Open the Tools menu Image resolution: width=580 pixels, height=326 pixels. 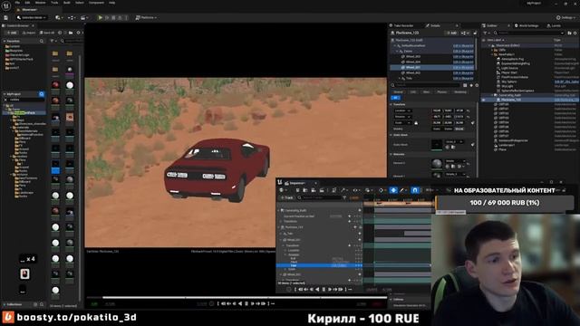pos(54,3)
